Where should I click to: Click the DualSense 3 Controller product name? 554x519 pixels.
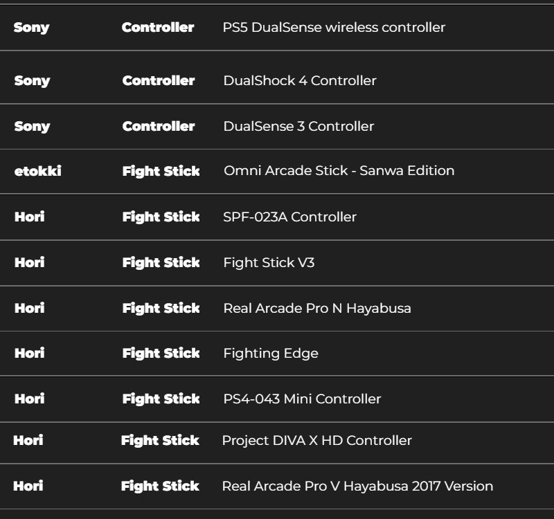click(x=298, y=126)
